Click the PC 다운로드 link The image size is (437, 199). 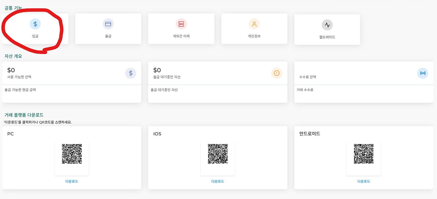(x=72, y=181)
